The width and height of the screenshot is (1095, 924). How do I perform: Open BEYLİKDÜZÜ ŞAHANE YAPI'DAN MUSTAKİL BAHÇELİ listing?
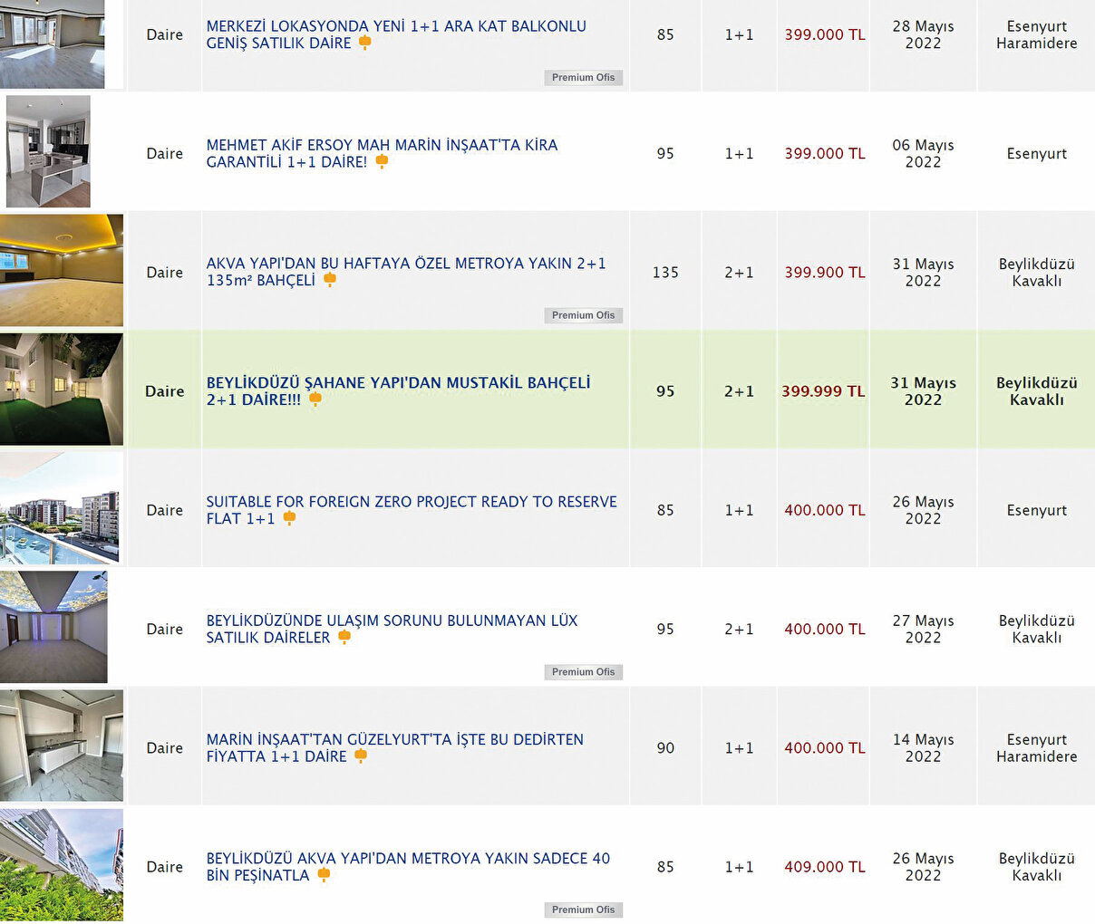pyautogui.click(x=398, y=383)
